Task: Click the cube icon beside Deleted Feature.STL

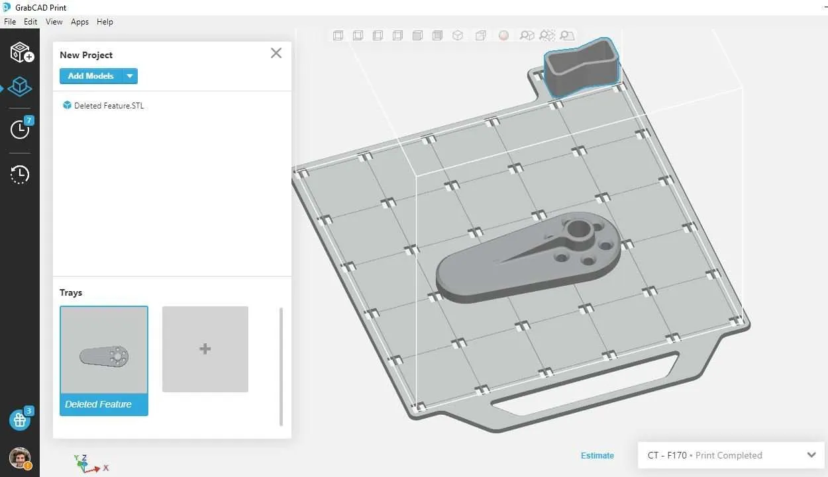Action: [67, 105]
